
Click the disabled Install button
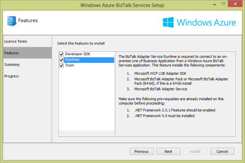click(195, 151)
